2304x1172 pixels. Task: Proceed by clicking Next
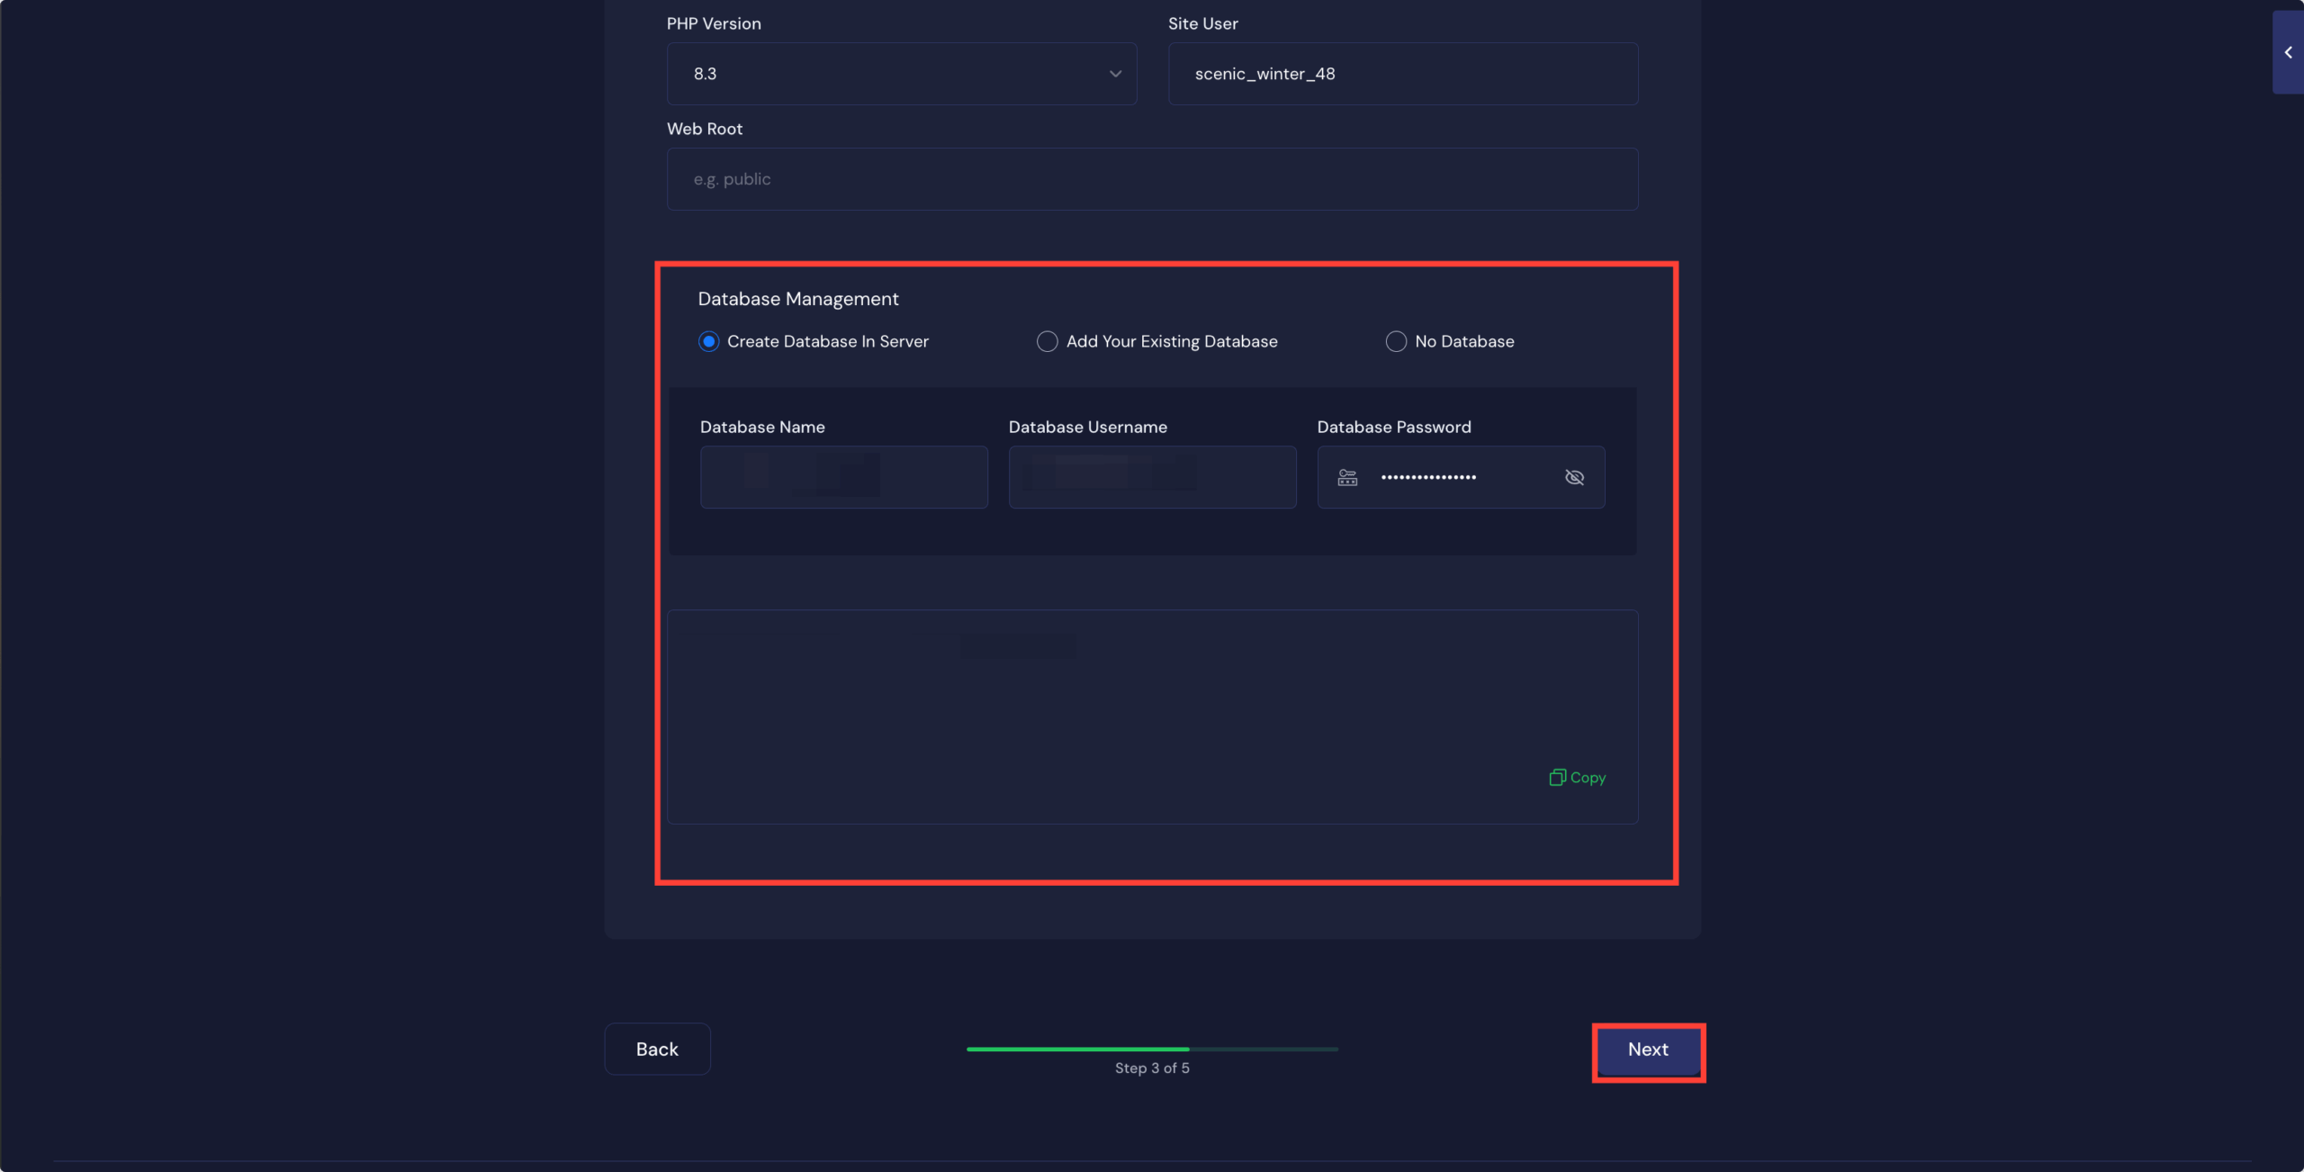(1648, 1050)
